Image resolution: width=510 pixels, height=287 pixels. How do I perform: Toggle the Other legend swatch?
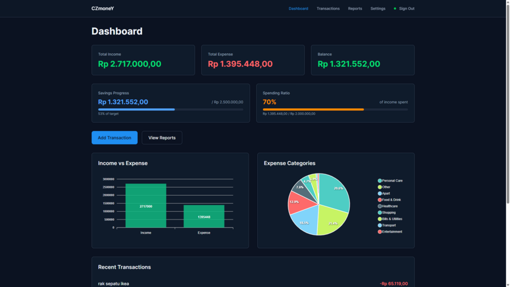pos(380,187)
